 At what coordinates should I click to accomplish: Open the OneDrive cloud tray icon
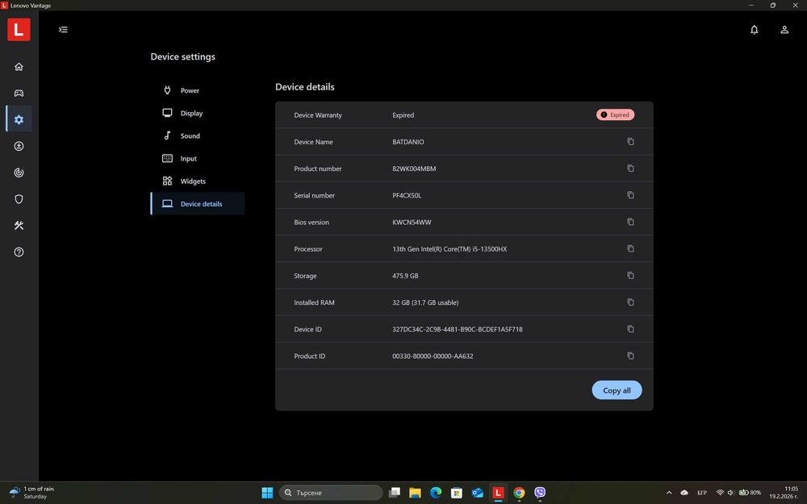click(x=684, y=493)
